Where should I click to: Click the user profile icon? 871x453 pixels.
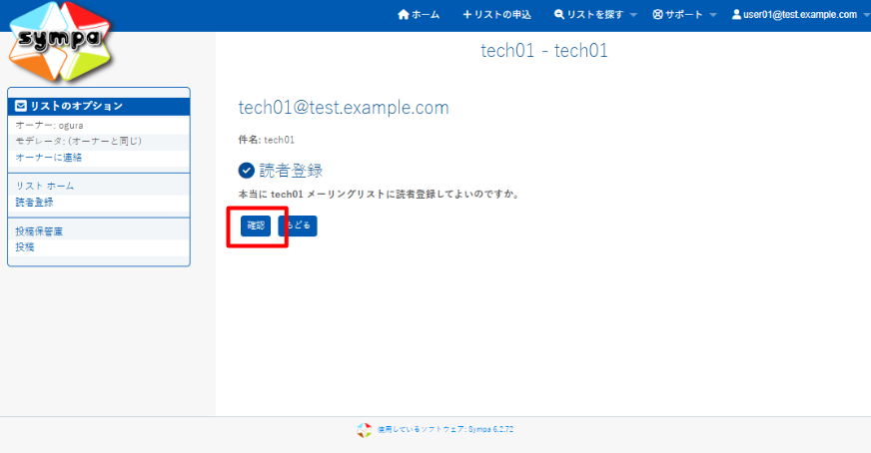point(736,14)
